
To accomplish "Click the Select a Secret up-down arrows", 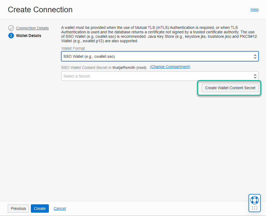I will [255, 76].
